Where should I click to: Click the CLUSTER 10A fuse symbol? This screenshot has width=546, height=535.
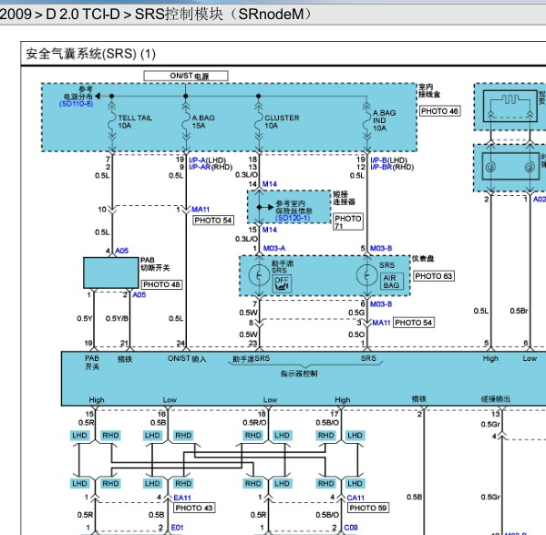[x=258, y=122]
